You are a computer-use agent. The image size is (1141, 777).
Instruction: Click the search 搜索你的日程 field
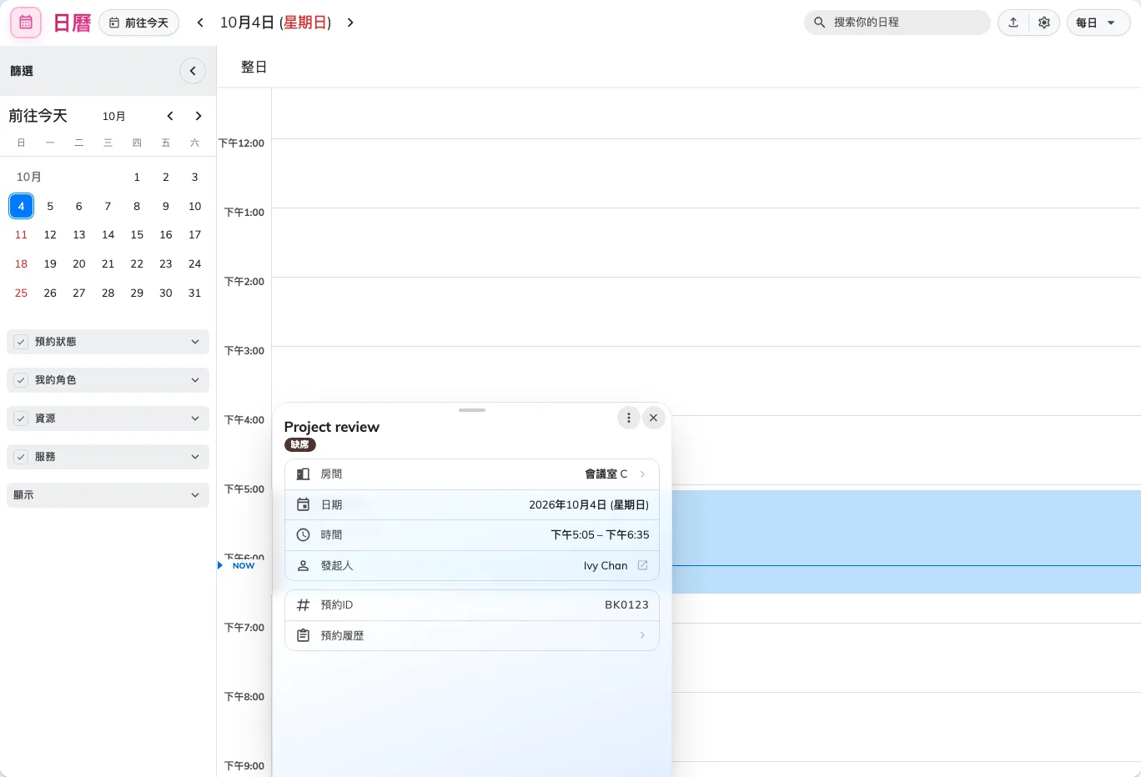tap(897, 23)
